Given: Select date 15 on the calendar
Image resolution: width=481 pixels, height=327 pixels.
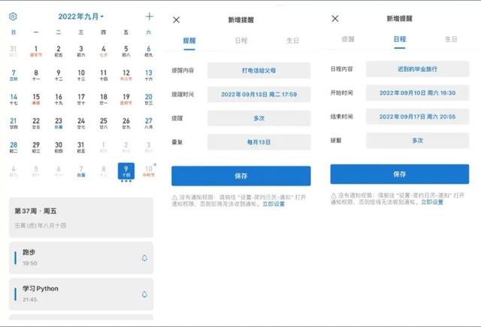Looking at the screenshot, I should (36, 99).
